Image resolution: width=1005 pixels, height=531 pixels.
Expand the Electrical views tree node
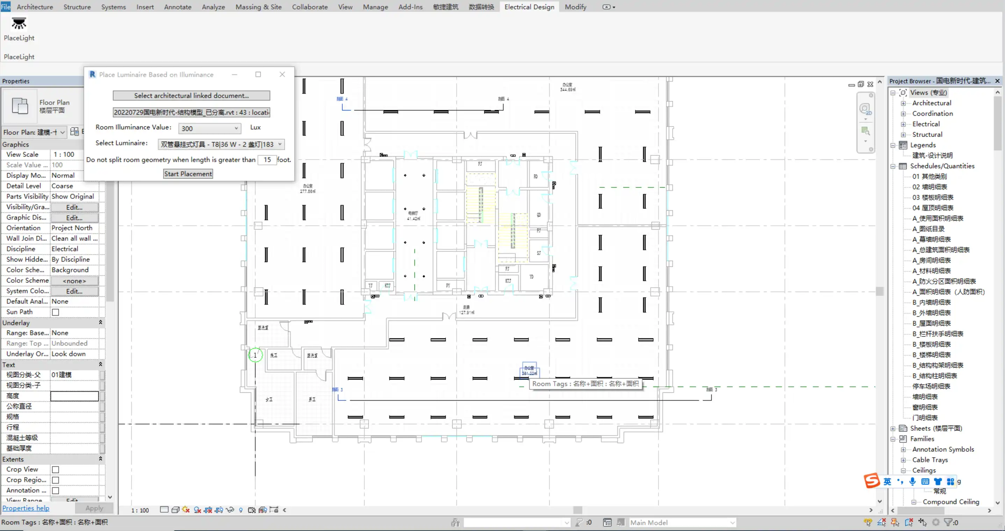(x=903, y=124)
